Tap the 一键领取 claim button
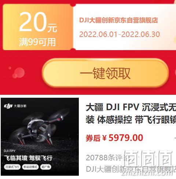Image resolution: width=176 pixels, height=179 pixels. tap(105, 73)
